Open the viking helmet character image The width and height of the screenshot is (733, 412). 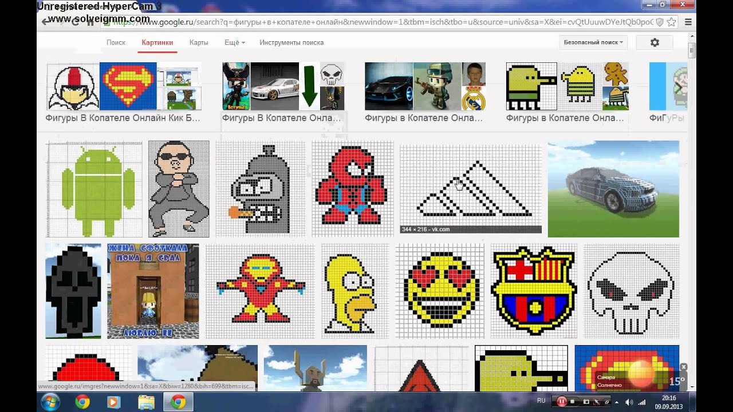[316, 368]
